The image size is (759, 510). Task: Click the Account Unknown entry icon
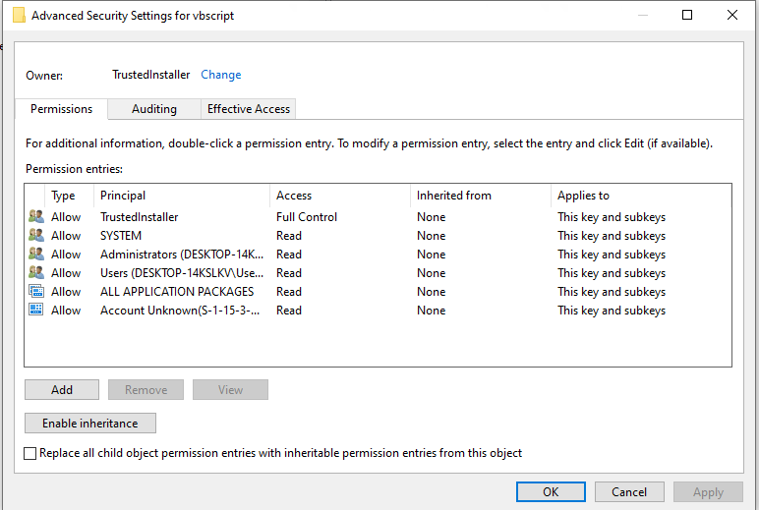(x=36, y=311)
